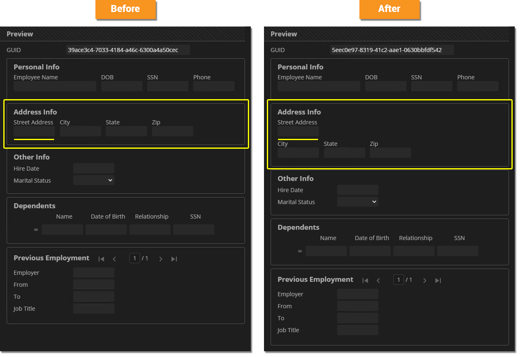Jump to last record in After panel pager

[438, 281]
